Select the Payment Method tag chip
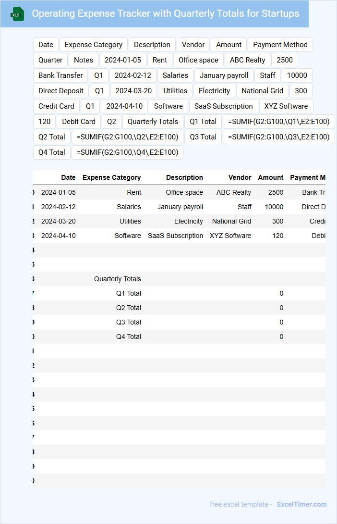Viewport: 337px width, 524px height. pos(280,45)
